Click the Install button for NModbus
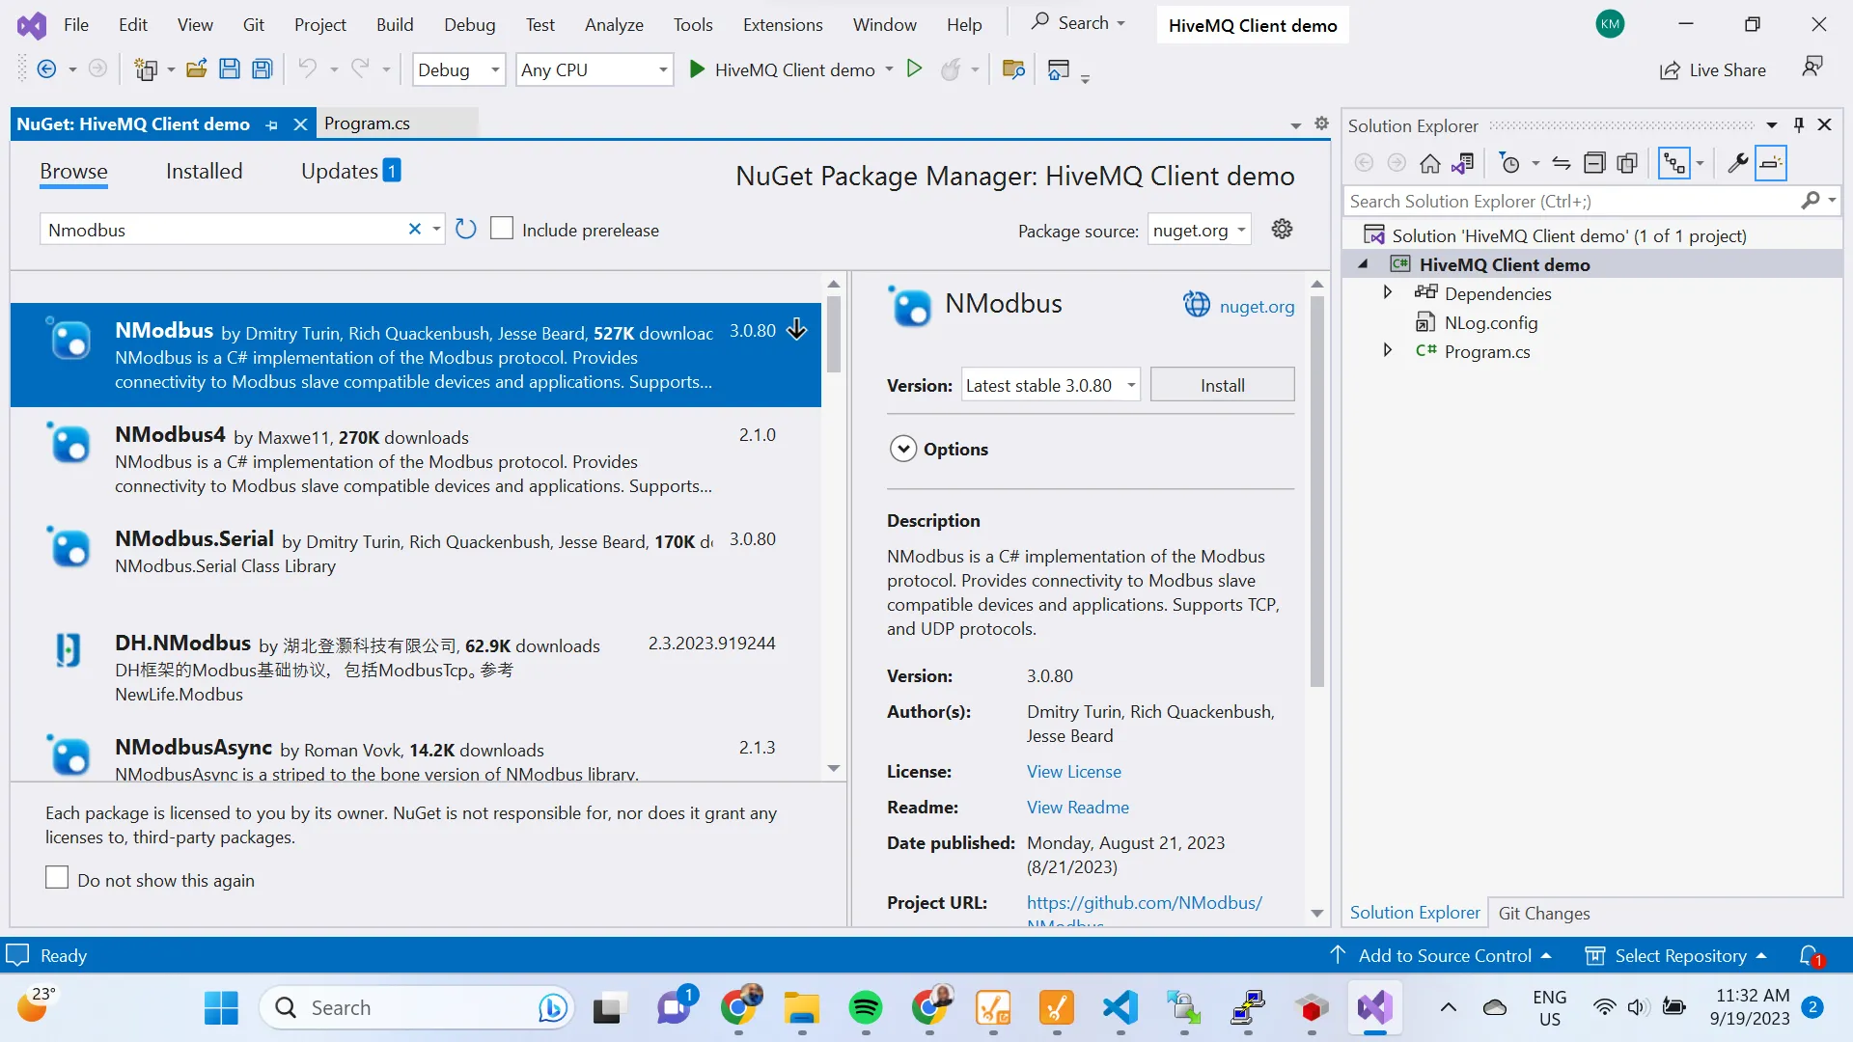Viewport: 1853px width, 1042px height. click(1222, 385)
